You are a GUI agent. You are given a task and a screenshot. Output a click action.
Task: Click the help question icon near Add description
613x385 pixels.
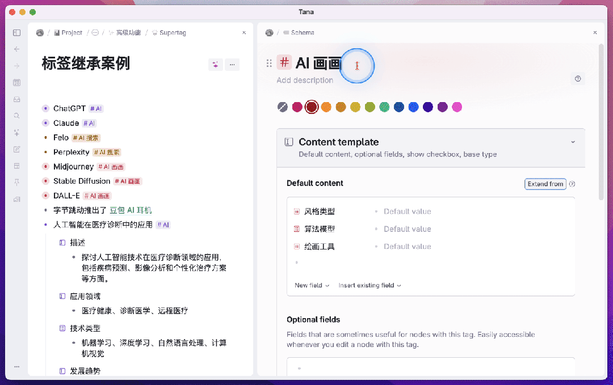coord(578,79)
